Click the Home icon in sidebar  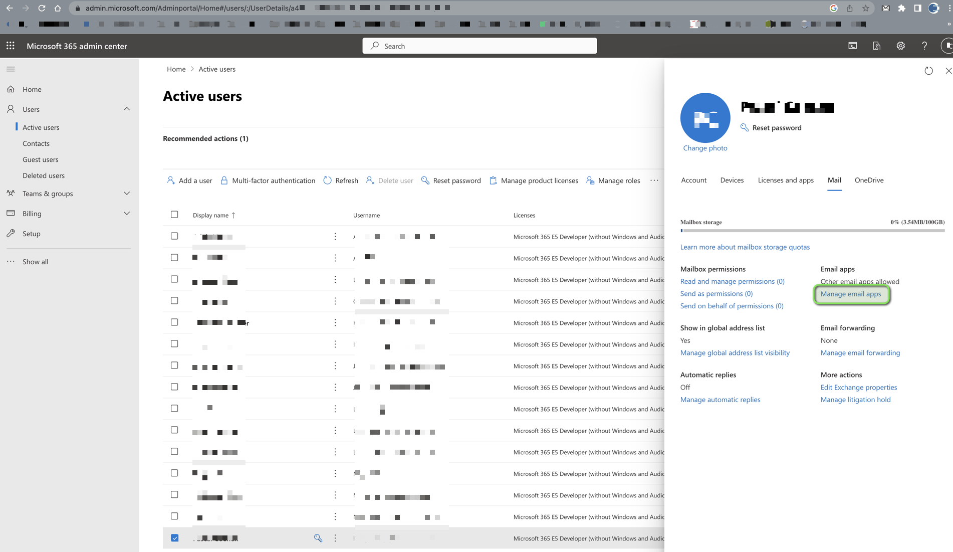point(11,89)
